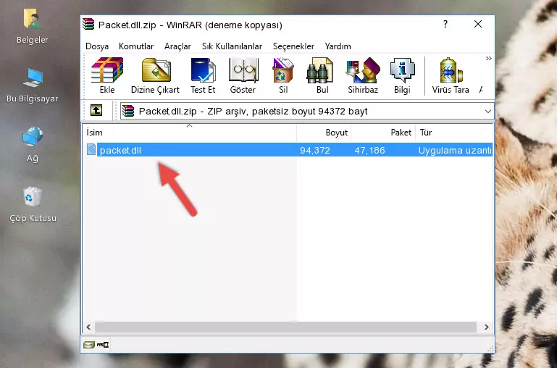
Task: Select the Bu Bilgisayar desktop icon
Action: click(33, 85)
